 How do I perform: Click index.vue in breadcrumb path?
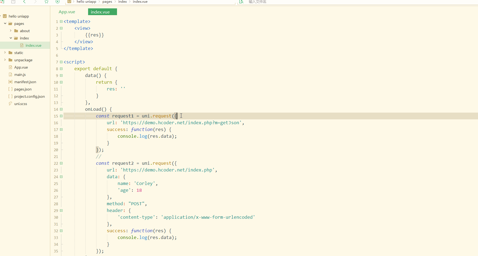[x=140, y=2]
